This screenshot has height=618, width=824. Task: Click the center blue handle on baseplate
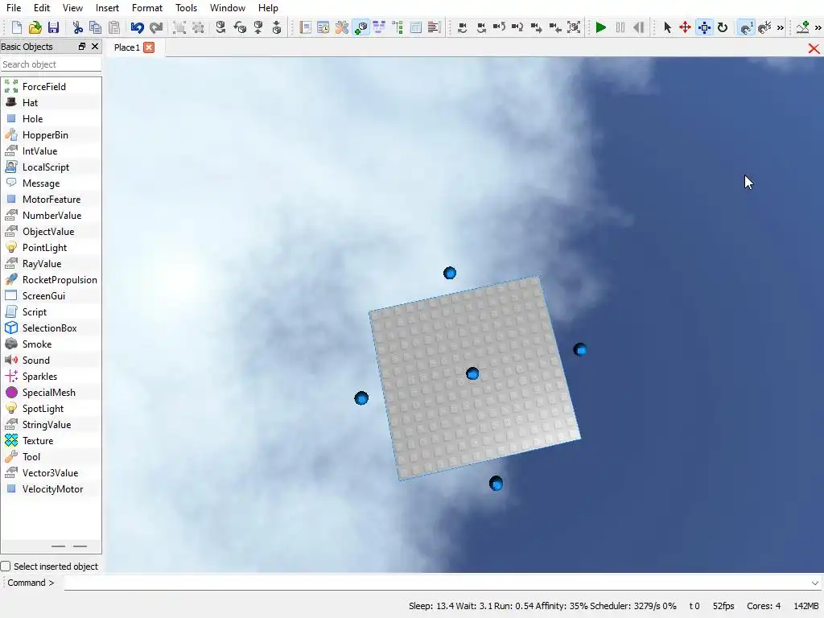472,373
